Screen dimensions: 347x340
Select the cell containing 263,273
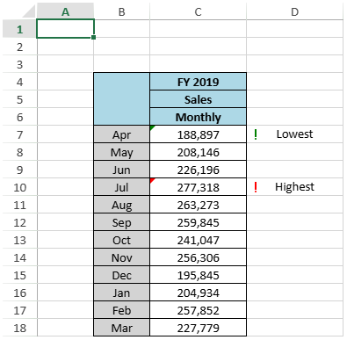[x=198, y=205]
